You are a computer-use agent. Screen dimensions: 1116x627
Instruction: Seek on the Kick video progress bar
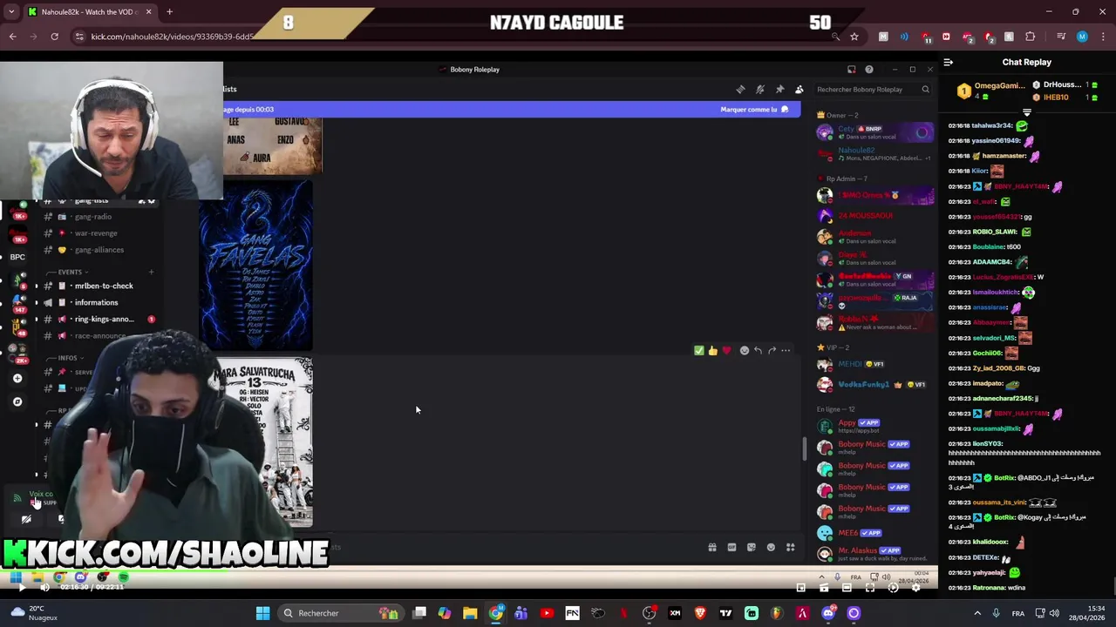coord(469,572)
